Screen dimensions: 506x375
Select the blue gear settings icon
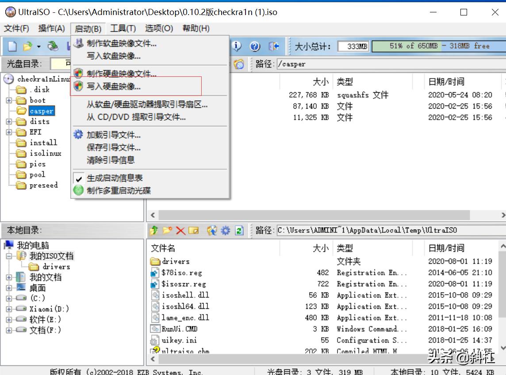pyautogui.click(x=226, y=230)
